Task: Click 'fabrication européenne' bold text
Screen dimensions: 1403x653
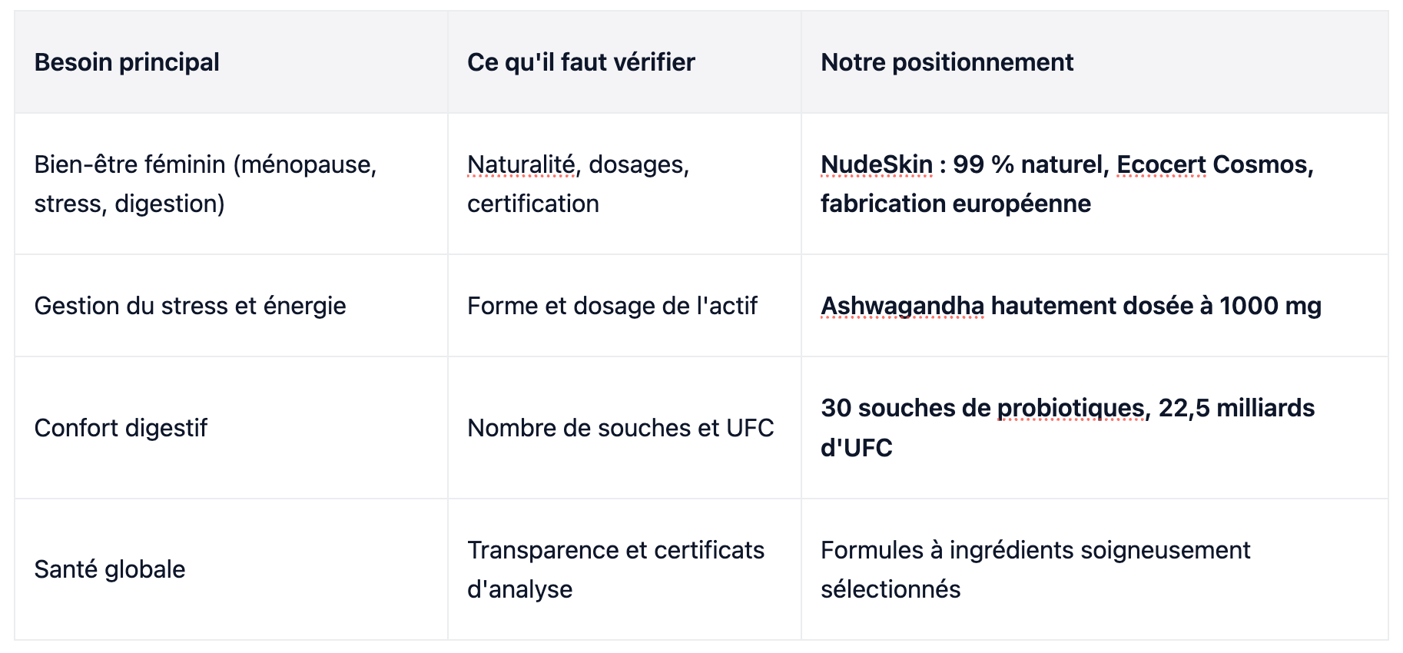Action: pyautogui.click(x=956, y=204)
